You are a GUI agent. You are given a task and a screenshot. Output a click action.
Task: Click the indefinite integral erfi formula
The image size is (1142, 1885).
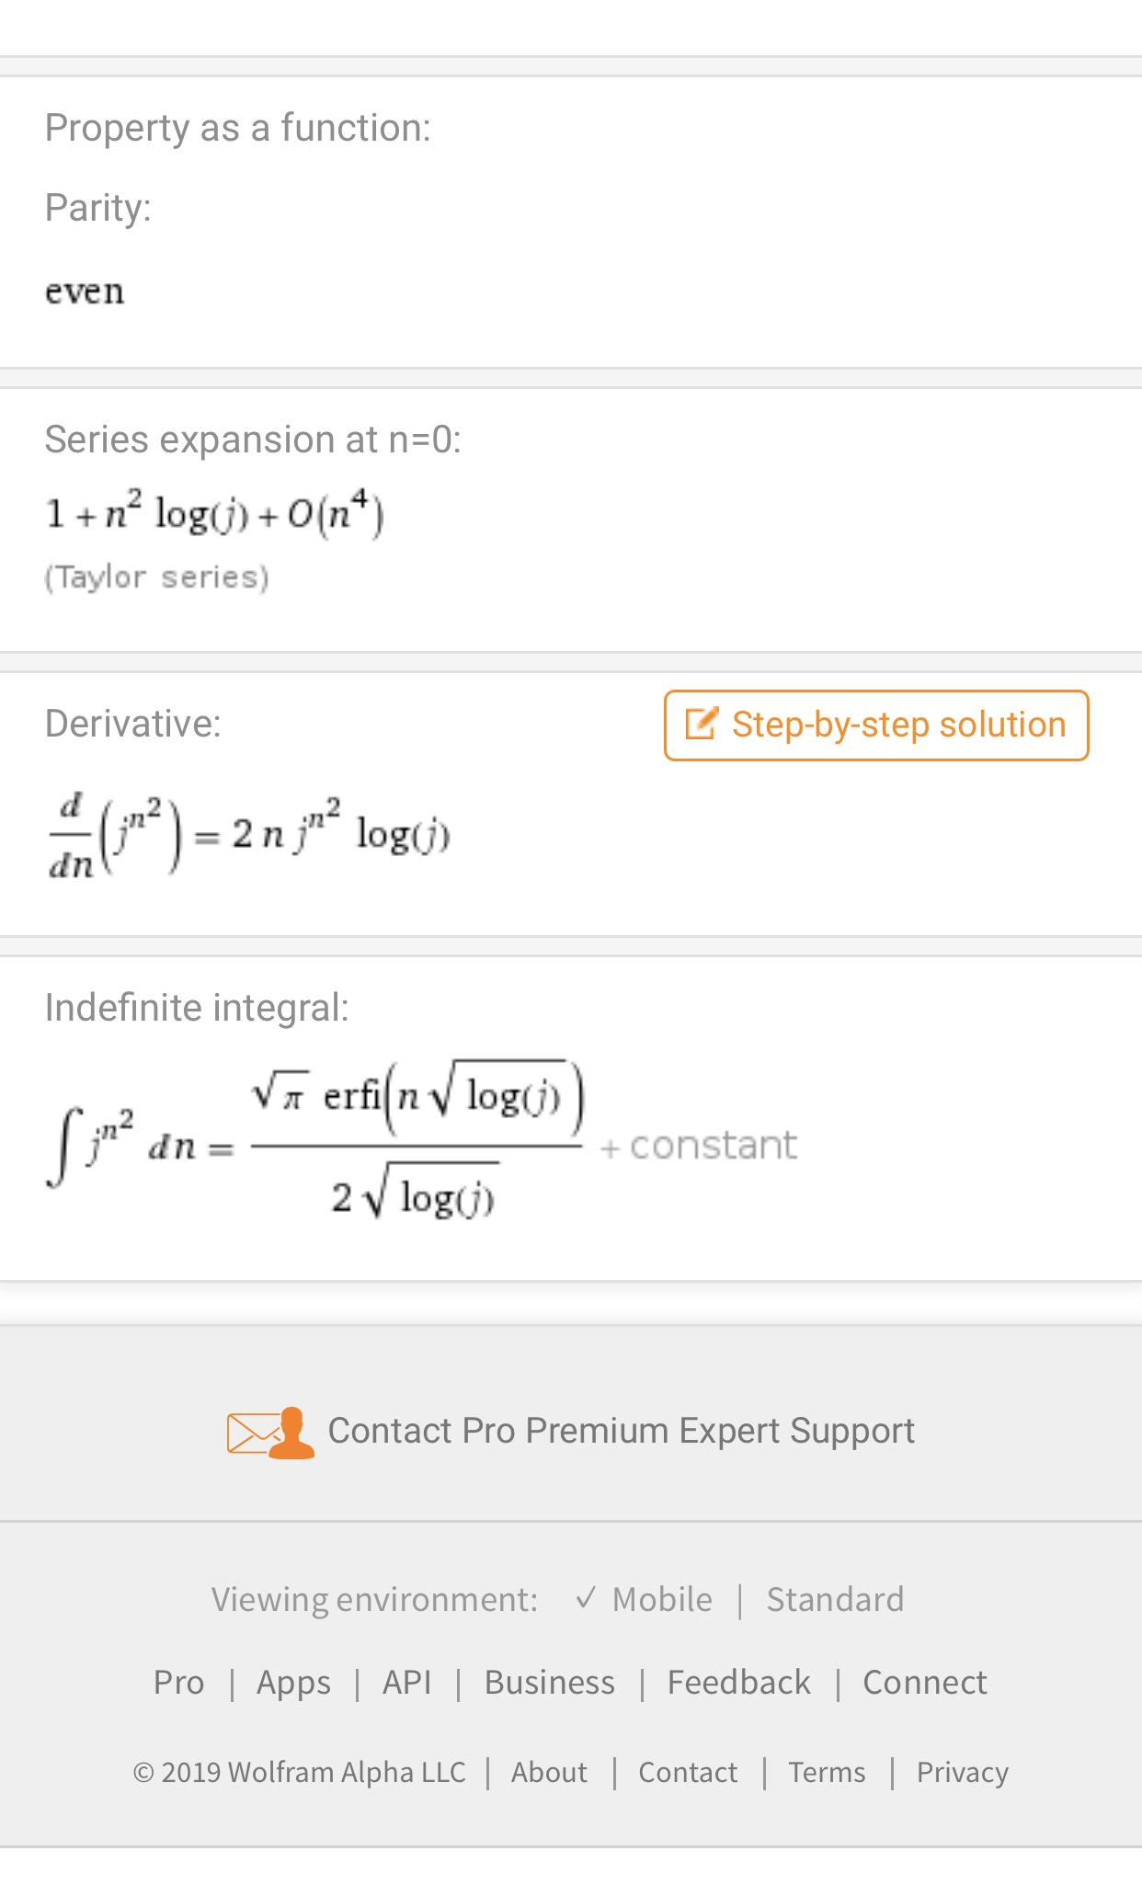point(422,1140)
